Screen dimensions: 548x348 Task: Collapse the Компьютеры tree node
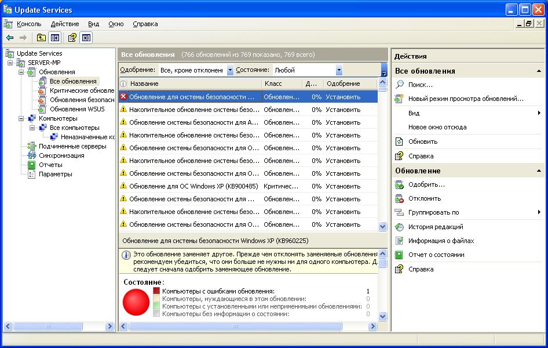pos(21,118)
